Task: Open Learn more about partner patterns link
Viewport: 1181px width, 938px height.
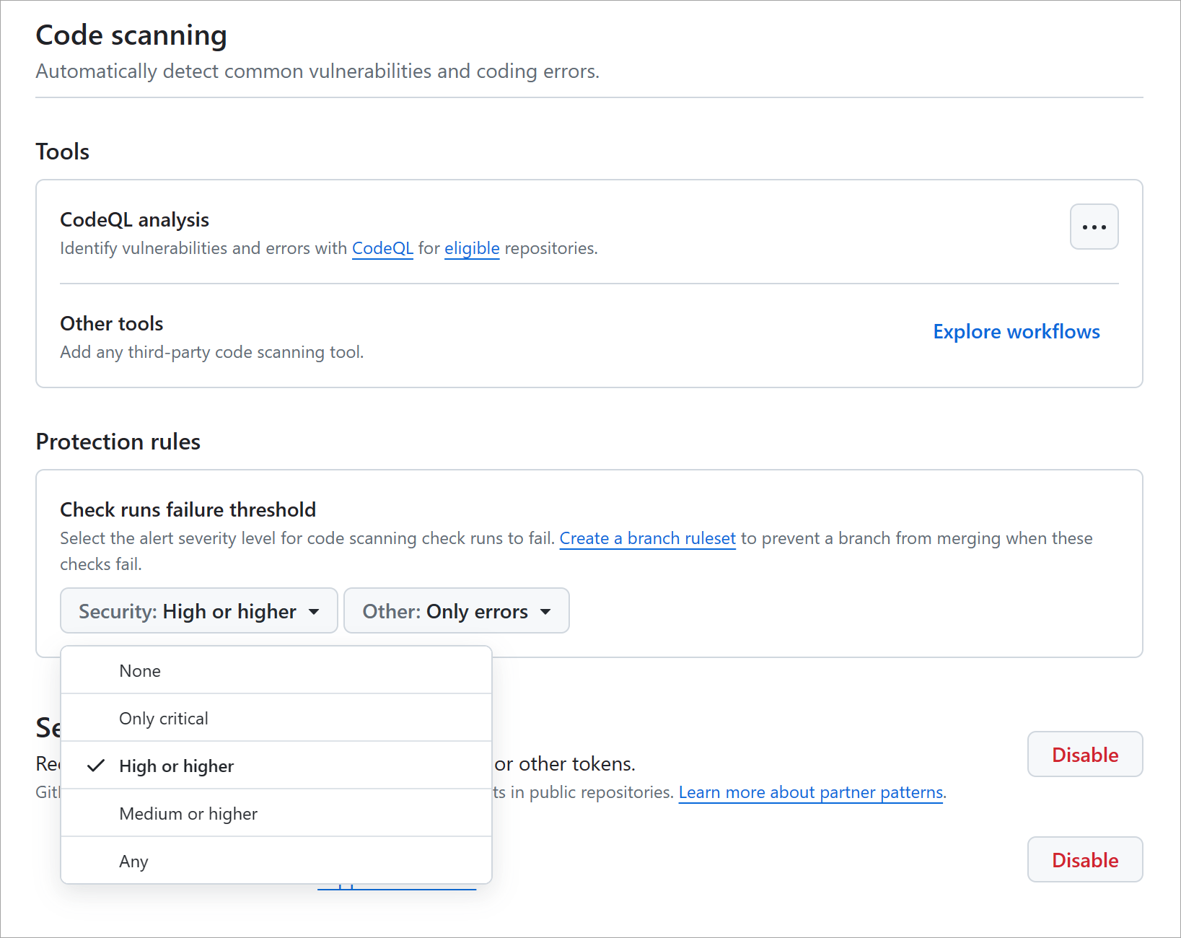Action: 810,792
